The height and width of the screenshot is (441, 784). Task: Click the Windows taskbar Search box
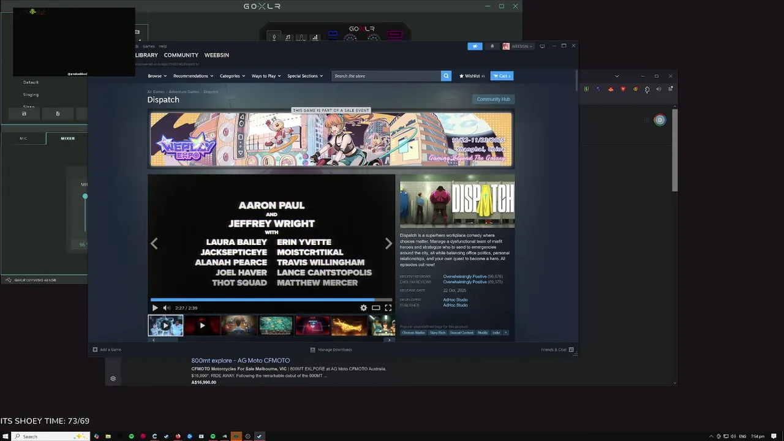click(x=50, y=436)
